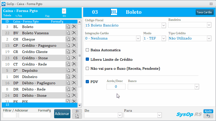
Task: Remove the Dinheiro entry with X icon
Action: (x=74, y=76)
